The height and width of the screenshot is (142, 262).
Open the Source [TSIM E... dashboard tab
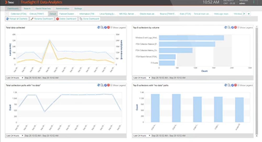167,14
